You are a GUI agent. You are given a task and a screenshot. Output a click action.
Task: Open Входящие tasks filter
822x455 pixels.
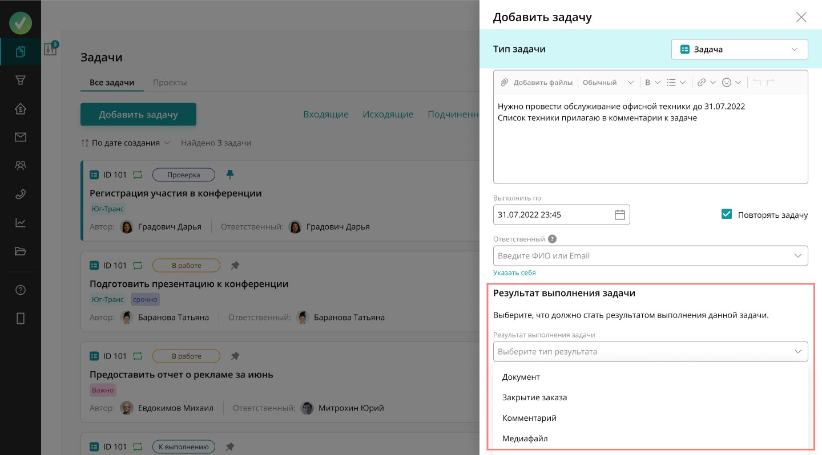pos(325,115)
